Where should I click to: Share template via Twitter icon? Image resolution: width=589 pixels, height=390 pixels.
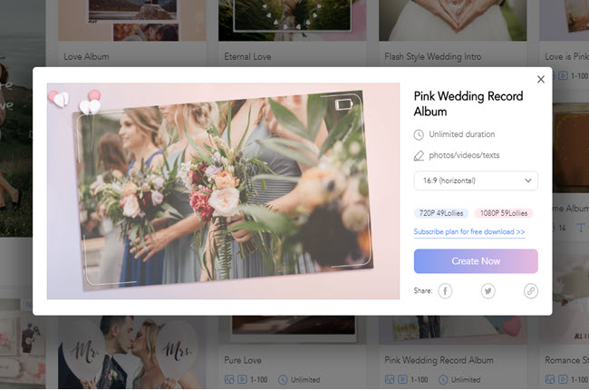tap(488, 291)
